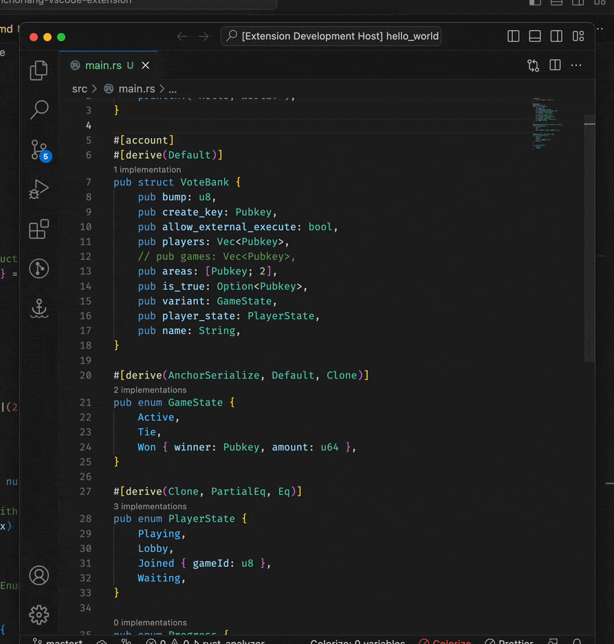This screenshot has height=644, width=614.
Task: Click the 'Waiting' enum variant
Action: (159, 578)
